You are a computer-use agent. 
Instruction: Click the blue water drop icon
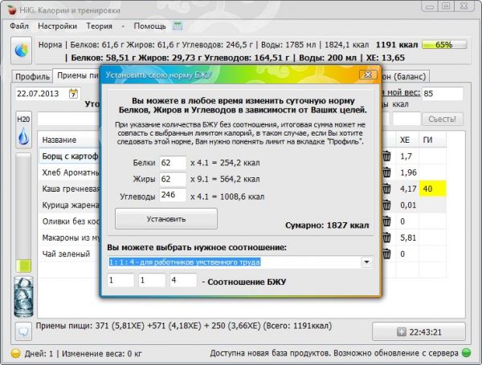pos(22,140)
